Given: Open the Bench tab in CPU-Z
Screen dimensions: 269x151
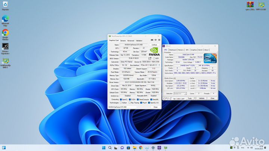Looking at the screenshot, I should [x=200, y=50].
